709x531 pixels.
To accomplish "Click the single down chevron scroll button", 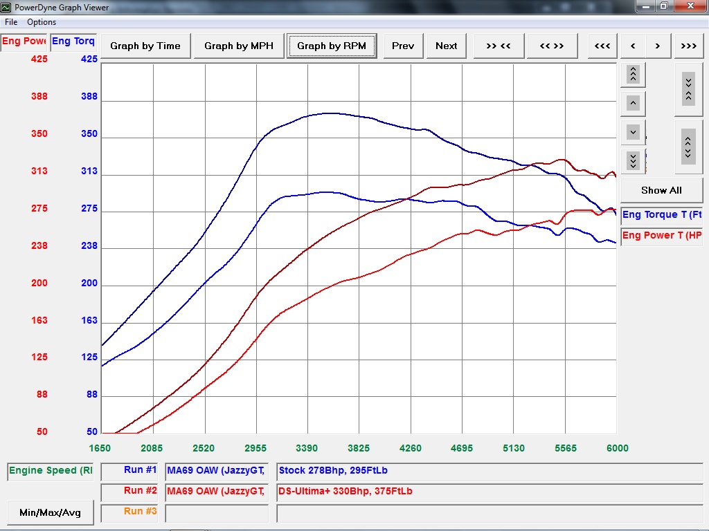I will (633, 132).
